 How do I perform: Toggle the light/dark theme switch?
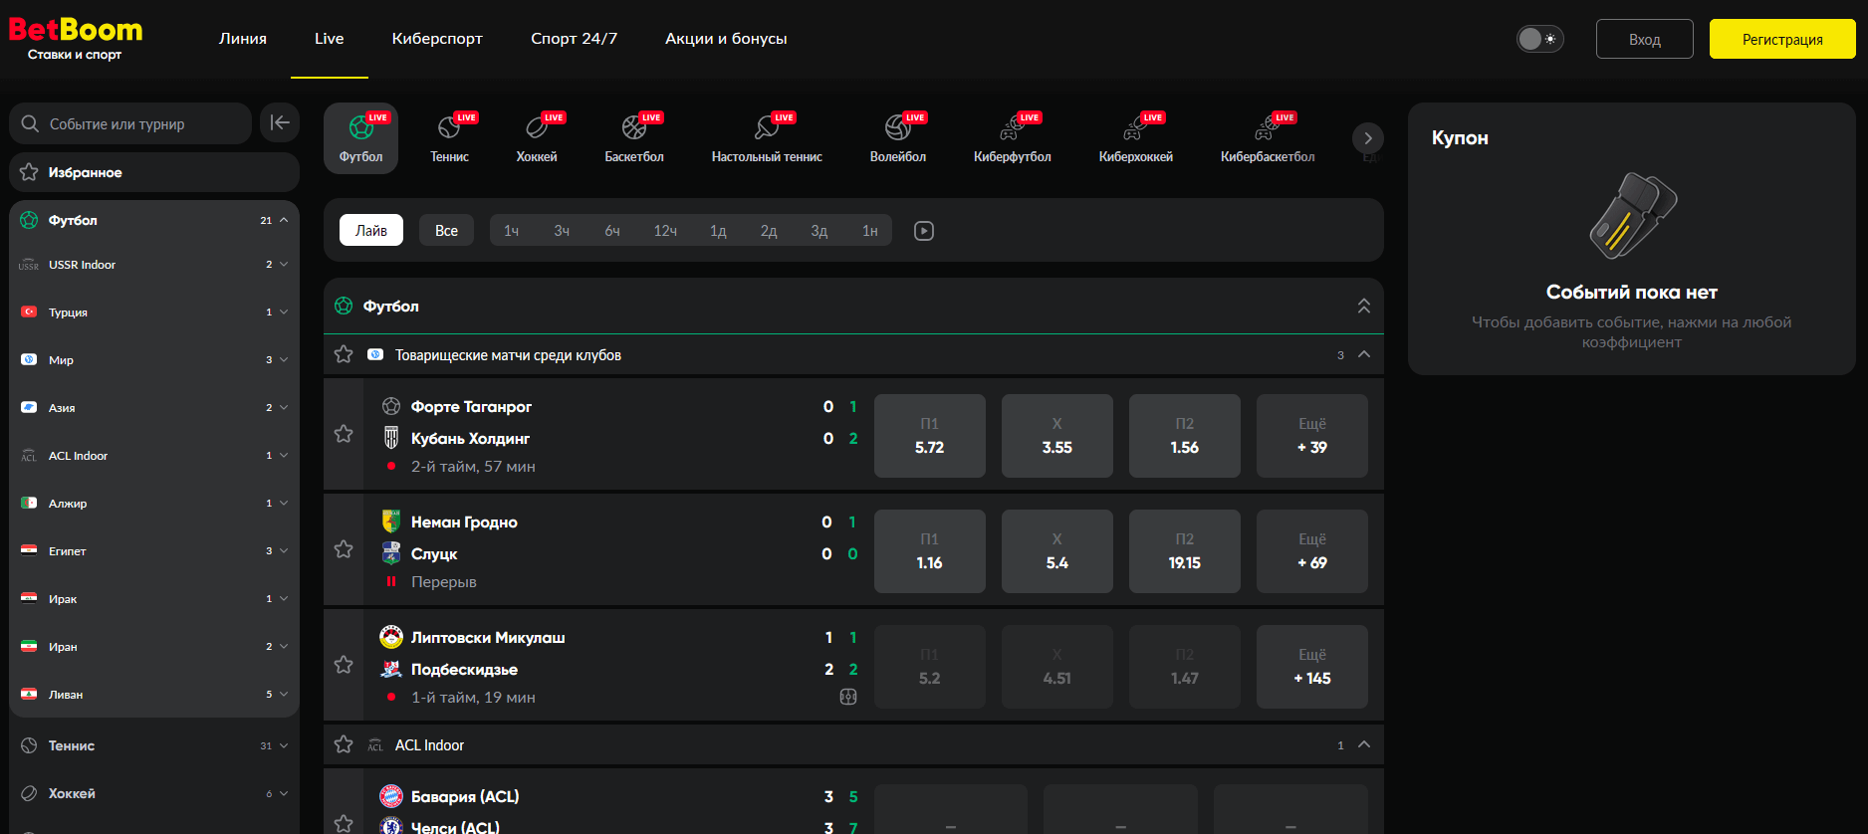tap(1539, 39)
